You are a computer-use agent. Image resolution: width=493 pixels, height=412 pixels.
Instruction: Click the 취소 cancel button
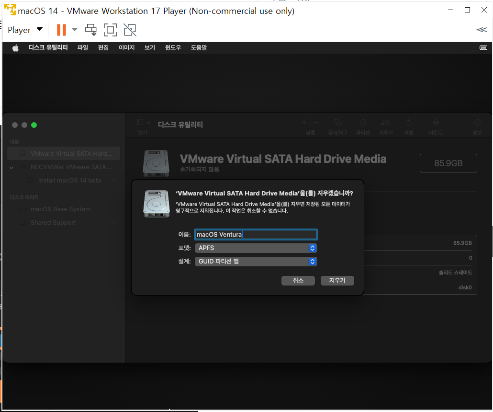(x=298, y=280)
